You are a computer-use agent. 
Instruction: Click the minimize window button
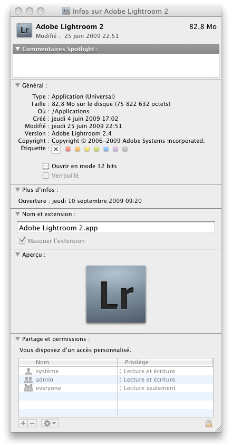[30, 11]
